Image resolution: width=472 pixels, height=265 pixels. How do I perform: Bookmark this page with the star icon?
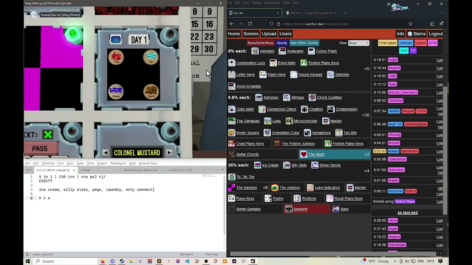pyautogui.click(x=410, y=24)
